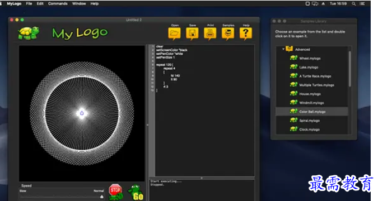
Task: Click the 'setPenColor "white' code line
Action: (x=170, y=54)
